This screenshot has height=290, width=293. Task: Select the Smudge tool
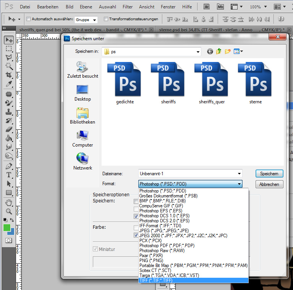pyautogui.click(x=9, y=147)
